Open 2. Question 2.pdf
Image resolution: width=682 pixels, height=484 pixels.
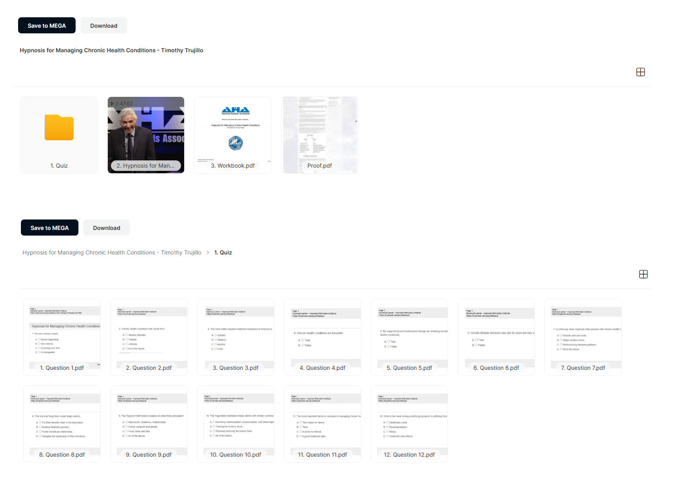149,337
